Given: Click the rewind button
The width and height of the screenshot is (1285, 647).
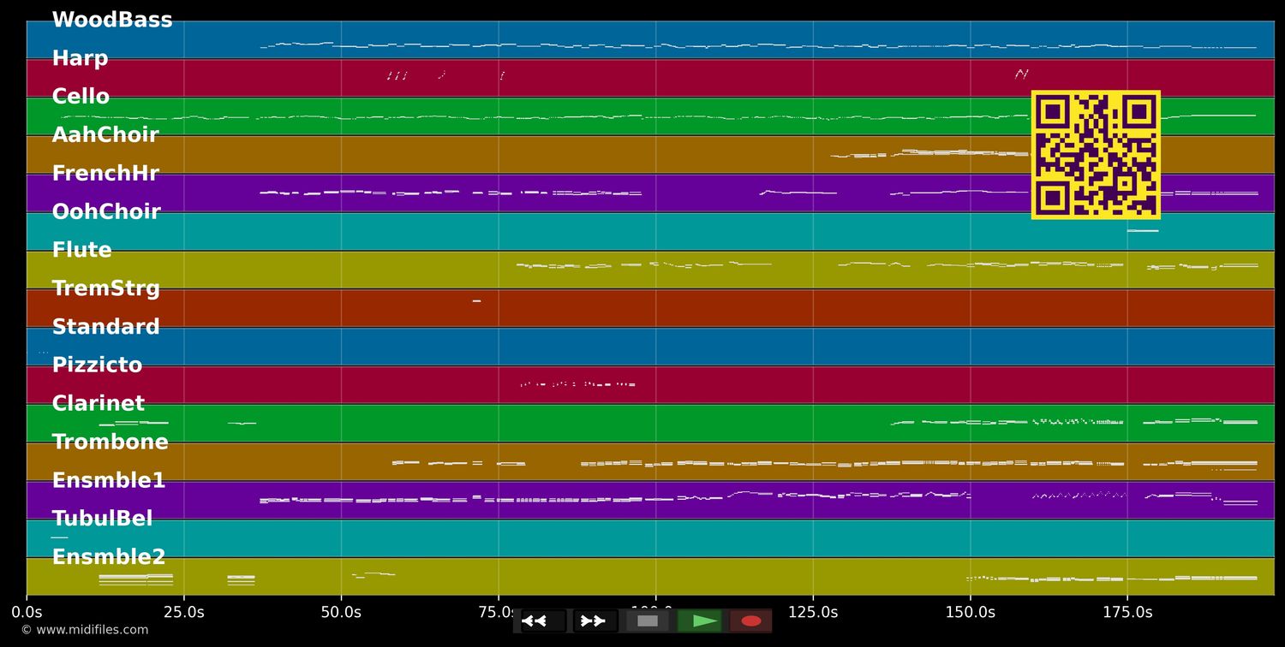Looking at the screenshot, I should (x=543, y=620).
